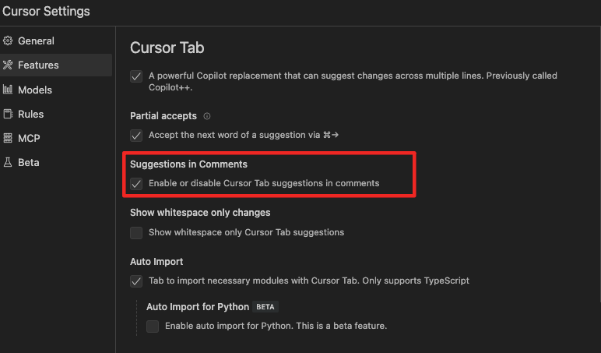Image resolution: width=601 pixels, height=353 pixels.
Task: Click the Cursor Tab section heading
Action: coord(167,48)
